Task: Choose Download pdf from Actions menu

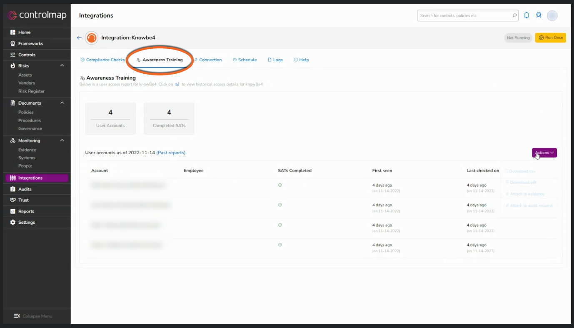Action: (520, 183)
